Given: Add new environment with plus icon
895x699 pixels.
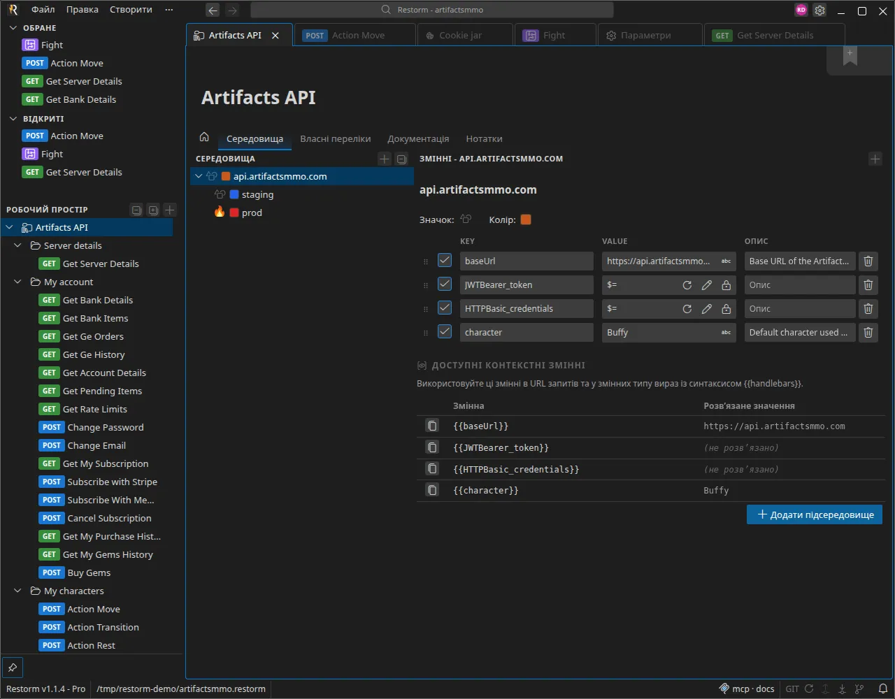Looking at the screenshot, I should pos(384,159).
